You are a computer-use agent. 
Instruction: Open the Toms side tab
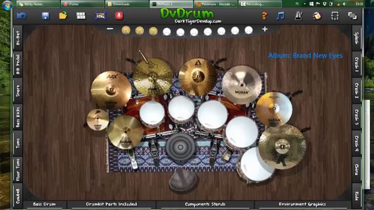18,143
